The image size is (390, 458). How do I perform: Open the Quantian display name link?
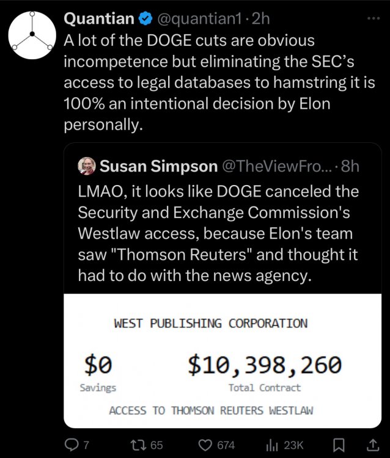(x=99, y=20)
